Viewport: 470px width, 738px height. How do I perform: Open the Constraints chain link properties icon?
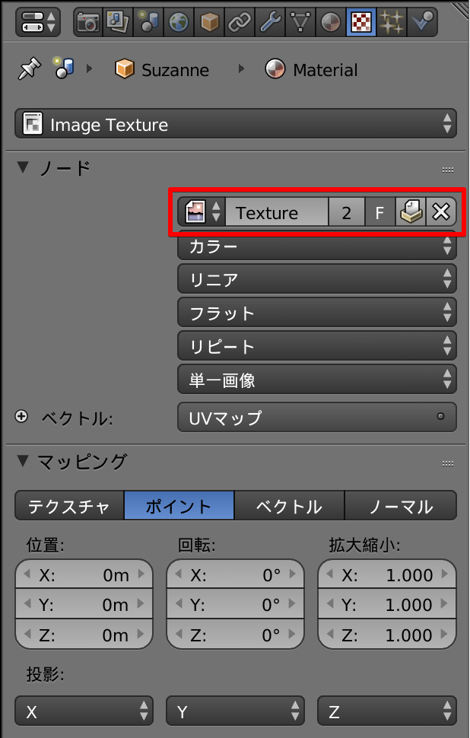click(x=239, y=22)
